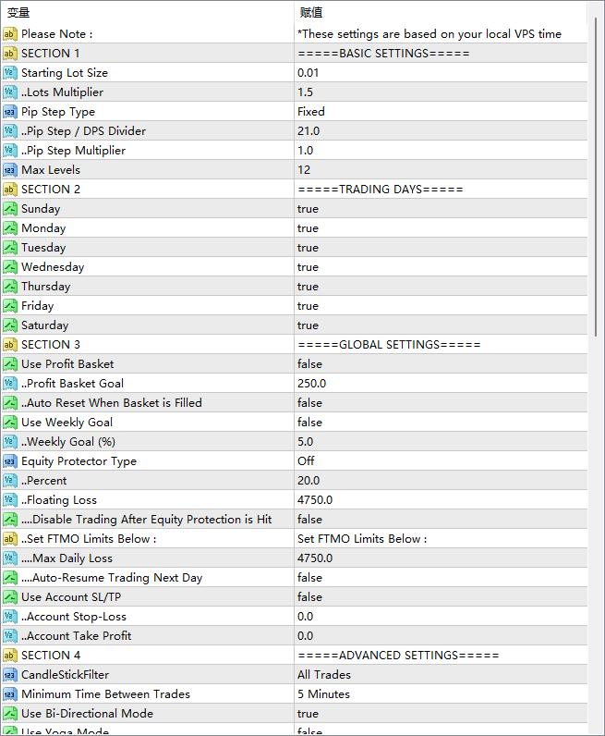Click the boolean icon beside Friday

(x=10, y=305)
